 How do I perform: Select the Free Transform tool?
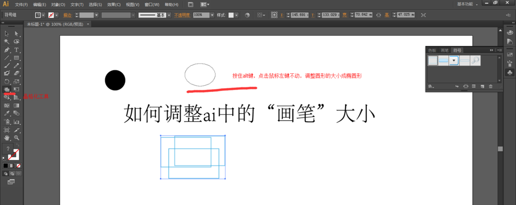coord(16,89)
